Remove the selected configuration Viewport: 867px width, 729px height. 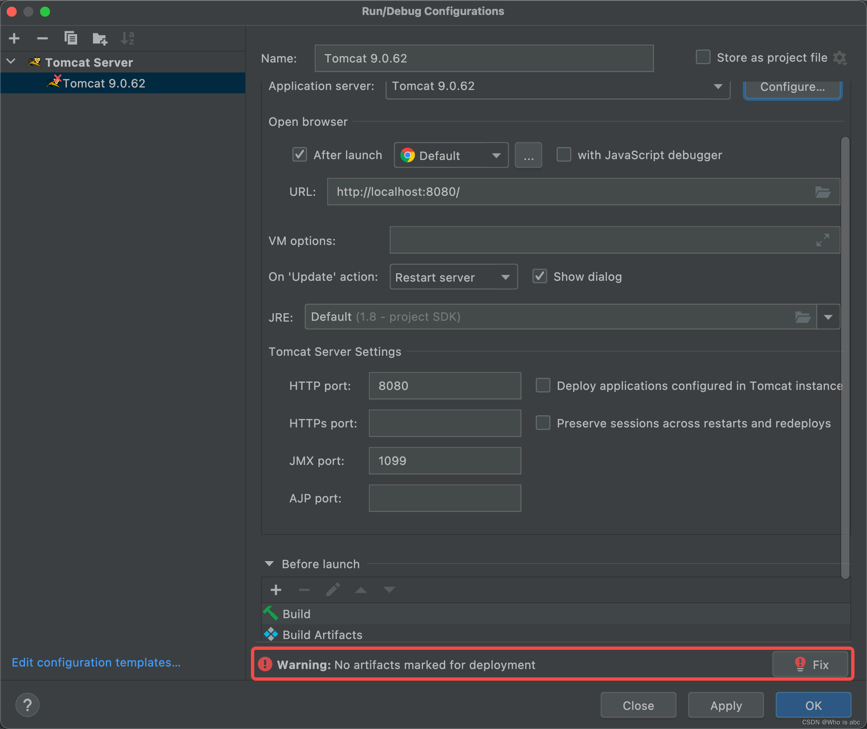(x=43, y=38)
